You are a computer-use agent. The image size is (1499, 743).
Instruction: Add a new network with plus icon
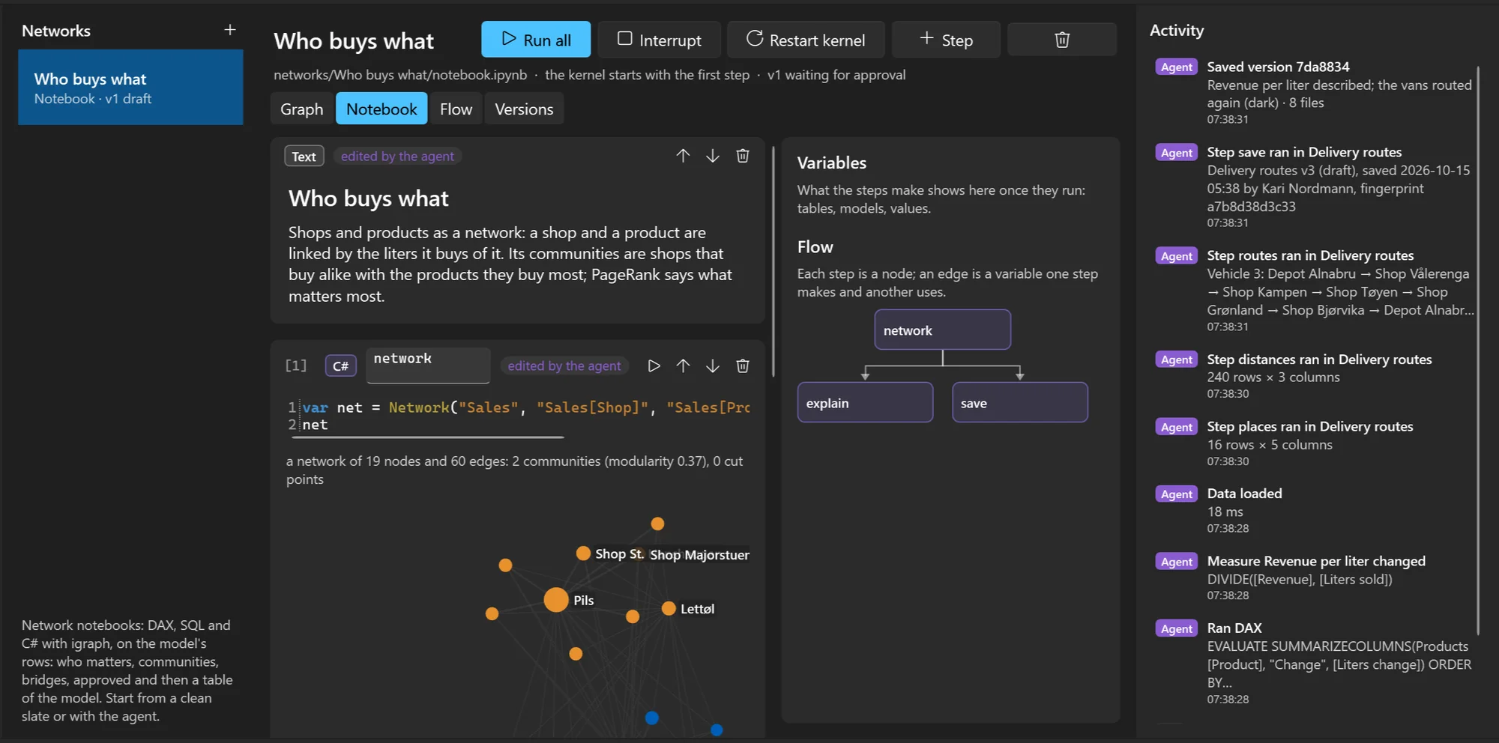[230, 30]
